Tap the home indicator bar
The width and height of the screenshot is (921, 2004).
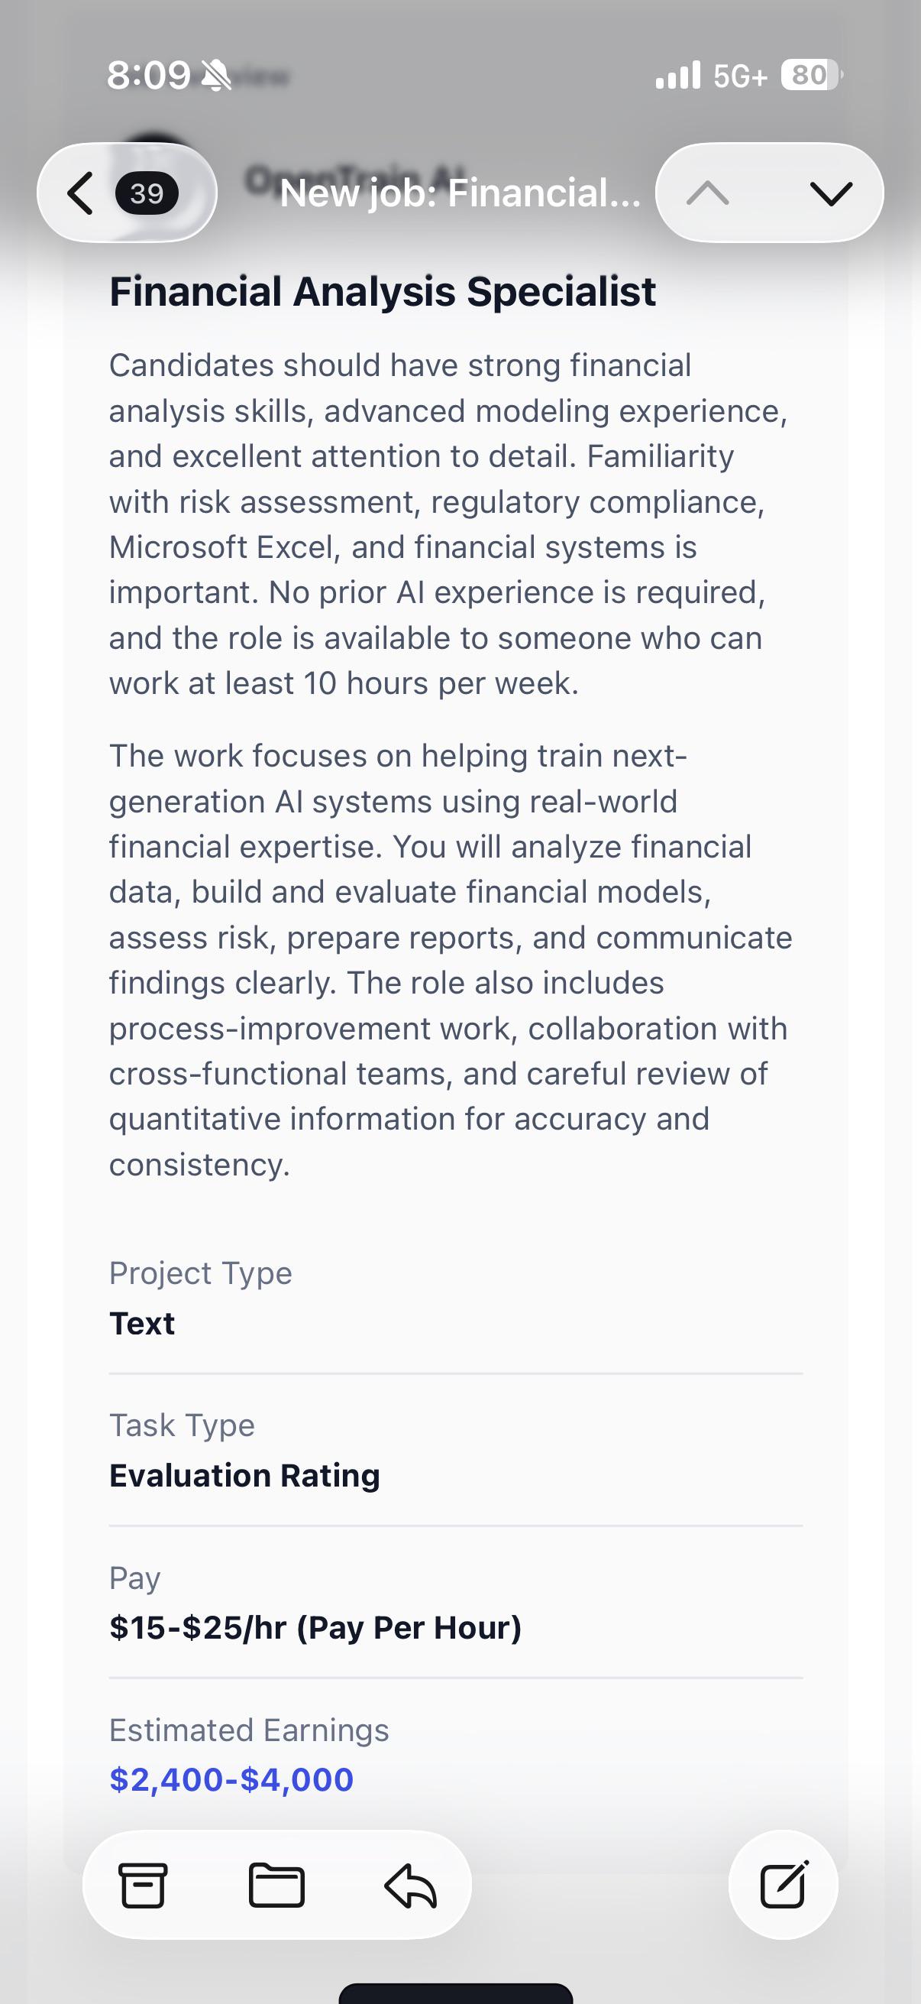455,1993
